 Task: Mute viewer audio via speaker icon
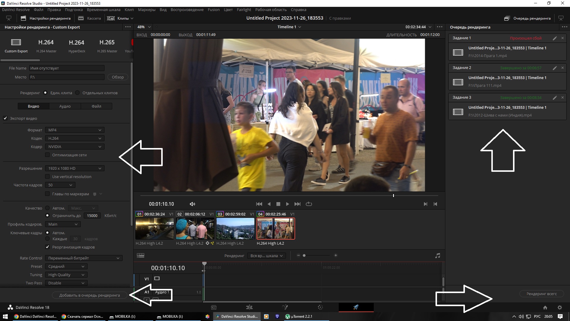click(192, 204)
